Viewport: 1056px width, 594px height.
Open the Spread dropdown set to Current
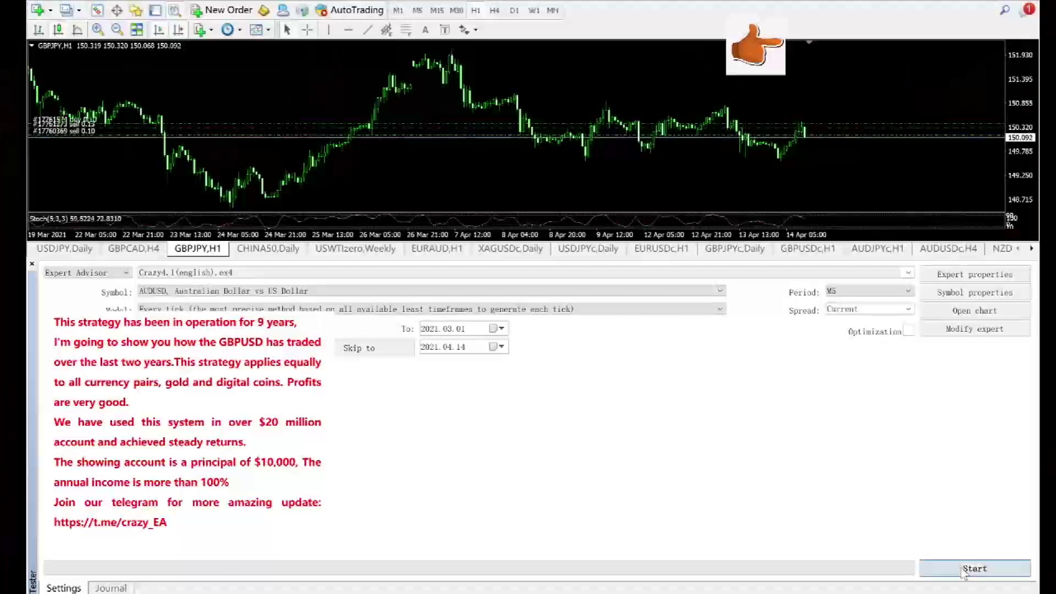[908, 309]
